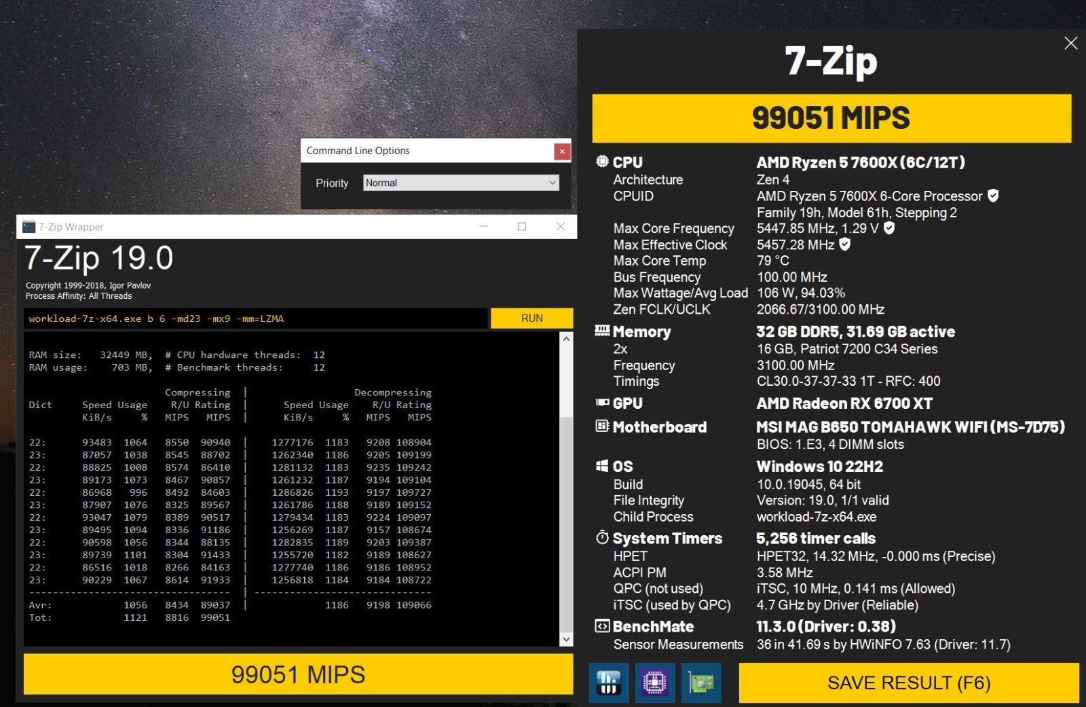The image size is (1086, 707).
Task: Close the BenchMate result panel
Action: (1070, 43)
